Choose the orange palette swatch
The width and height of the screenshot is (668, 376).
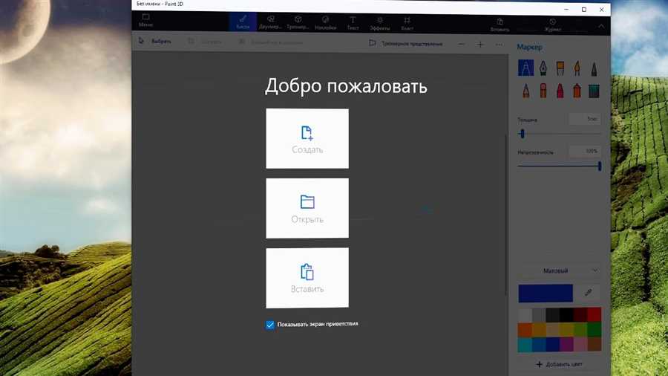click(x=525, y=329)
